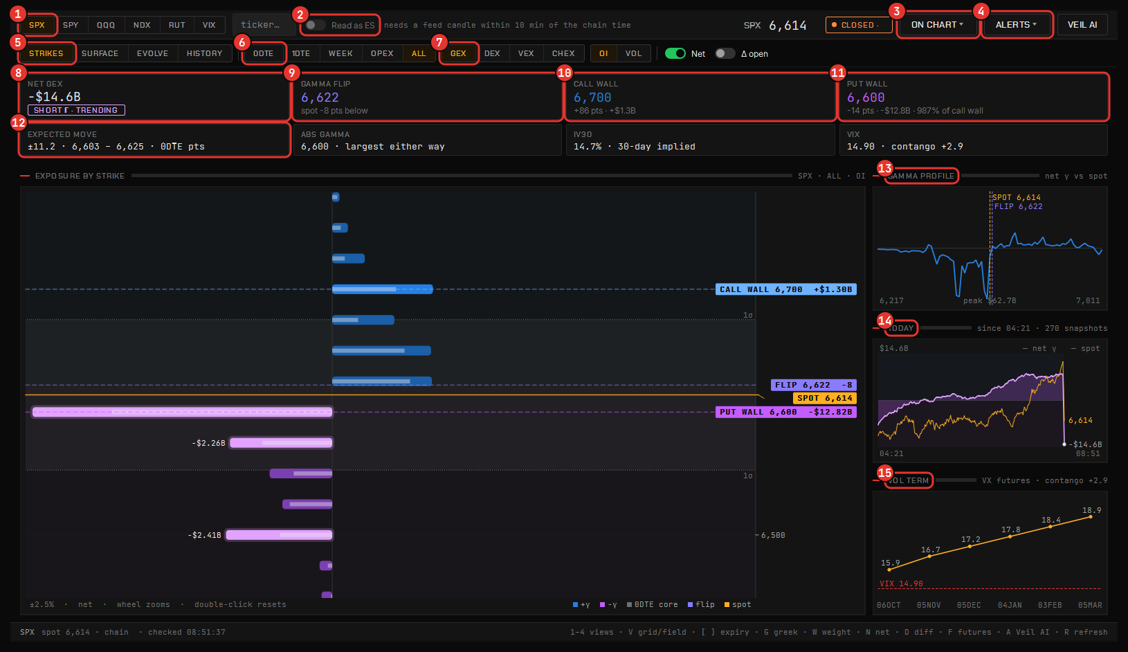Click the -$2.26B exposure bar

pyautogui.click(x=281, y=443)
